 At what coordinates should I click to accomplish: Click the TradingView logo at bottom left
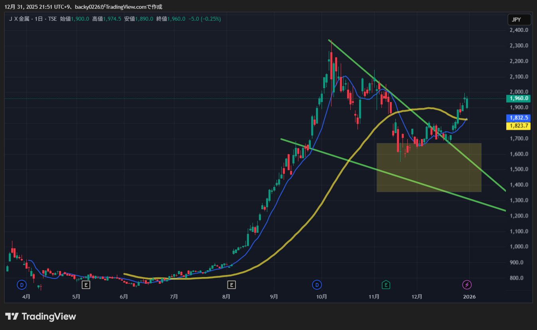40,316
